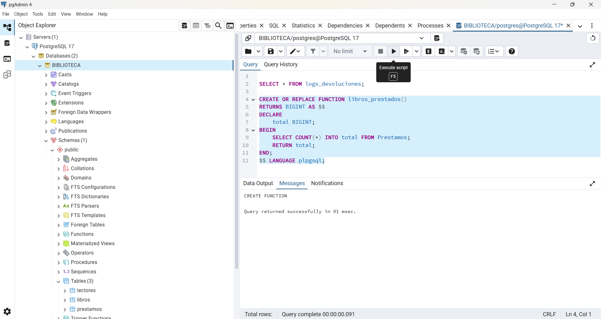This screenshot has height=319, width=601.
Task: Open the Query Tool from the Object Explorer toolbar
Action: pyautogui.click(x=185, y=26)
